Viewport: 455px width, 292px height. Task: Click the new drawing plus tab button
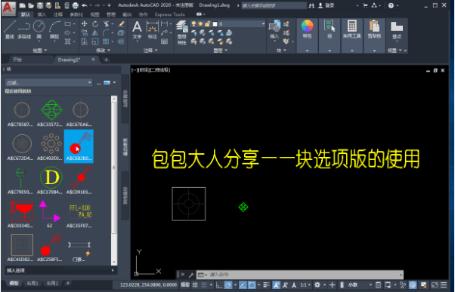pos(107,60)
